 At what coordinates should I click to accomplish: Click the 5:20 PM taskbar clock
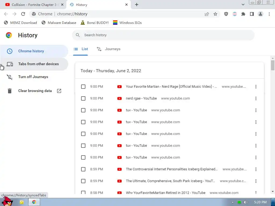260,202
